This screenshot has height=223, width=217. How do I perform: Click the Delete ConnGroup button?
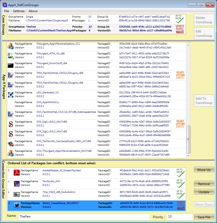pos(204,20)
